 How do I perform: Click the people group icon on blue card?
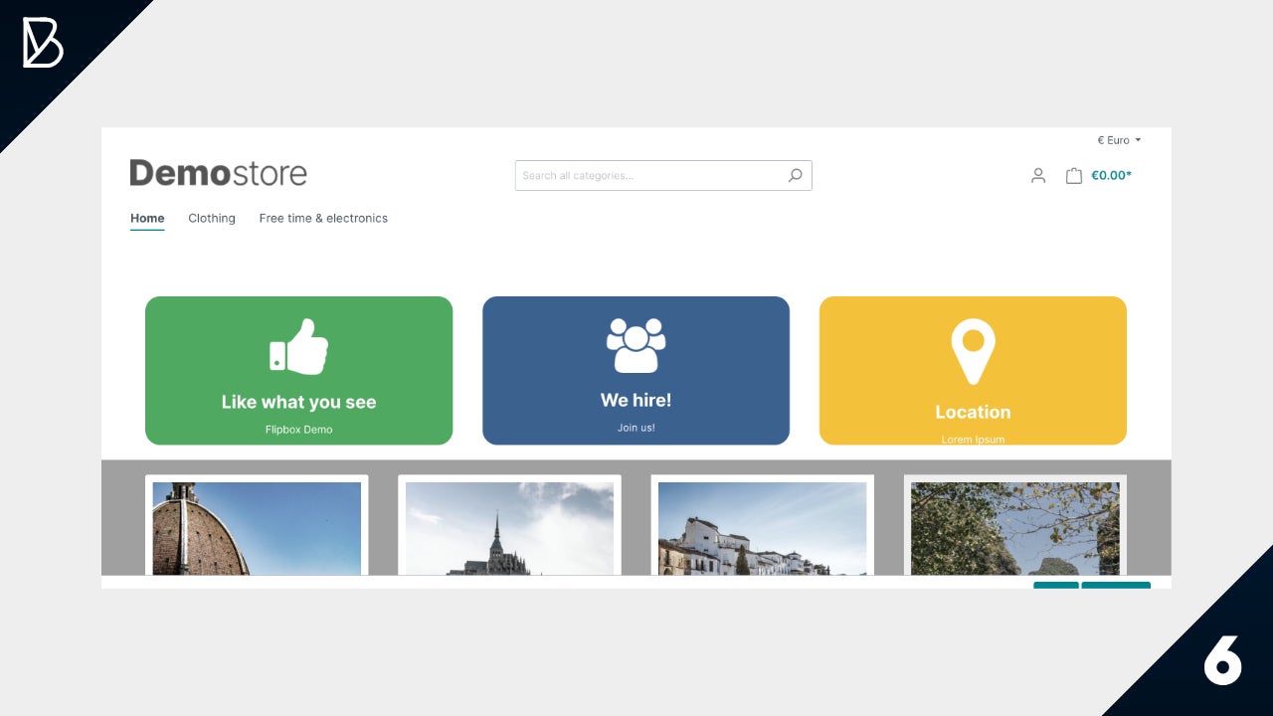636,345
